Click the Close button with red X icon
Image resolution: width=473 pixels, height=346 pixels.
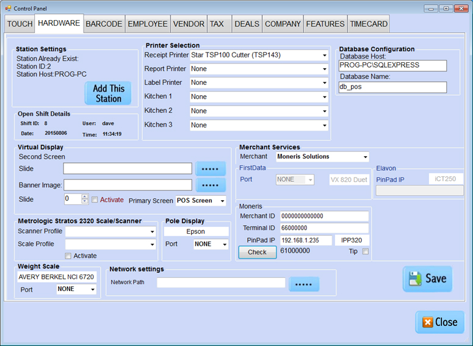[439, 322]
